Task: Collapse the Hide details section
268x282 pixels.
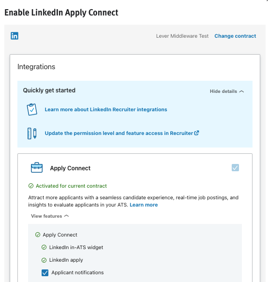Action: [x=227, y=91]
